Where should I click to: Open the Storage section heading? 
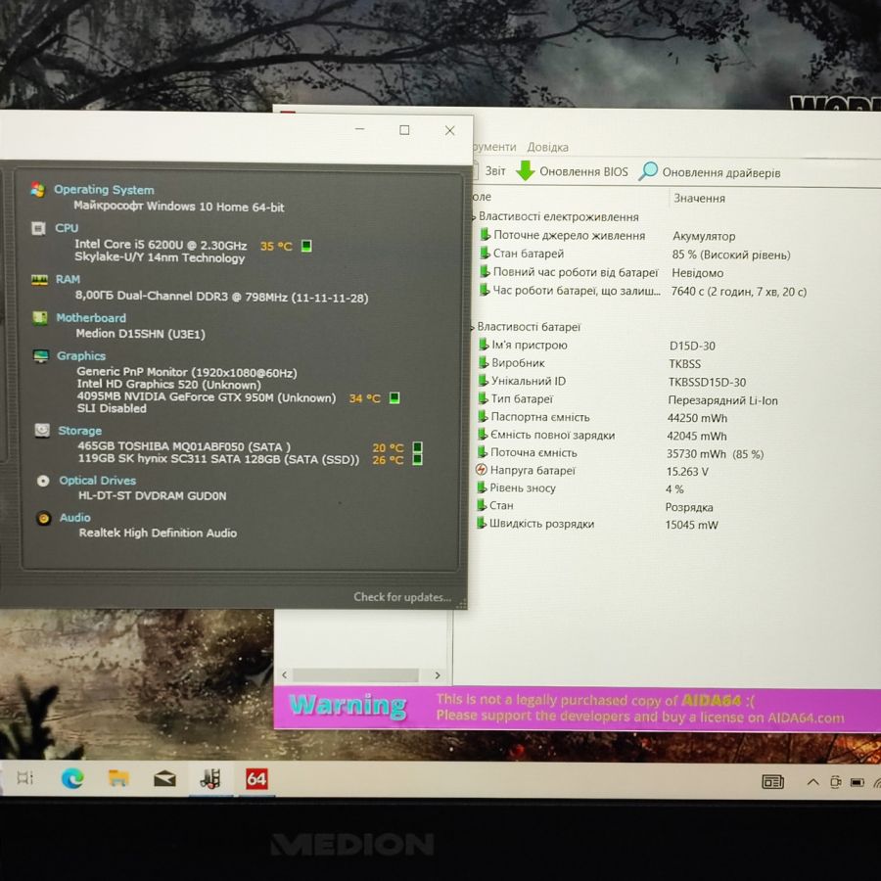click(80, 431)
